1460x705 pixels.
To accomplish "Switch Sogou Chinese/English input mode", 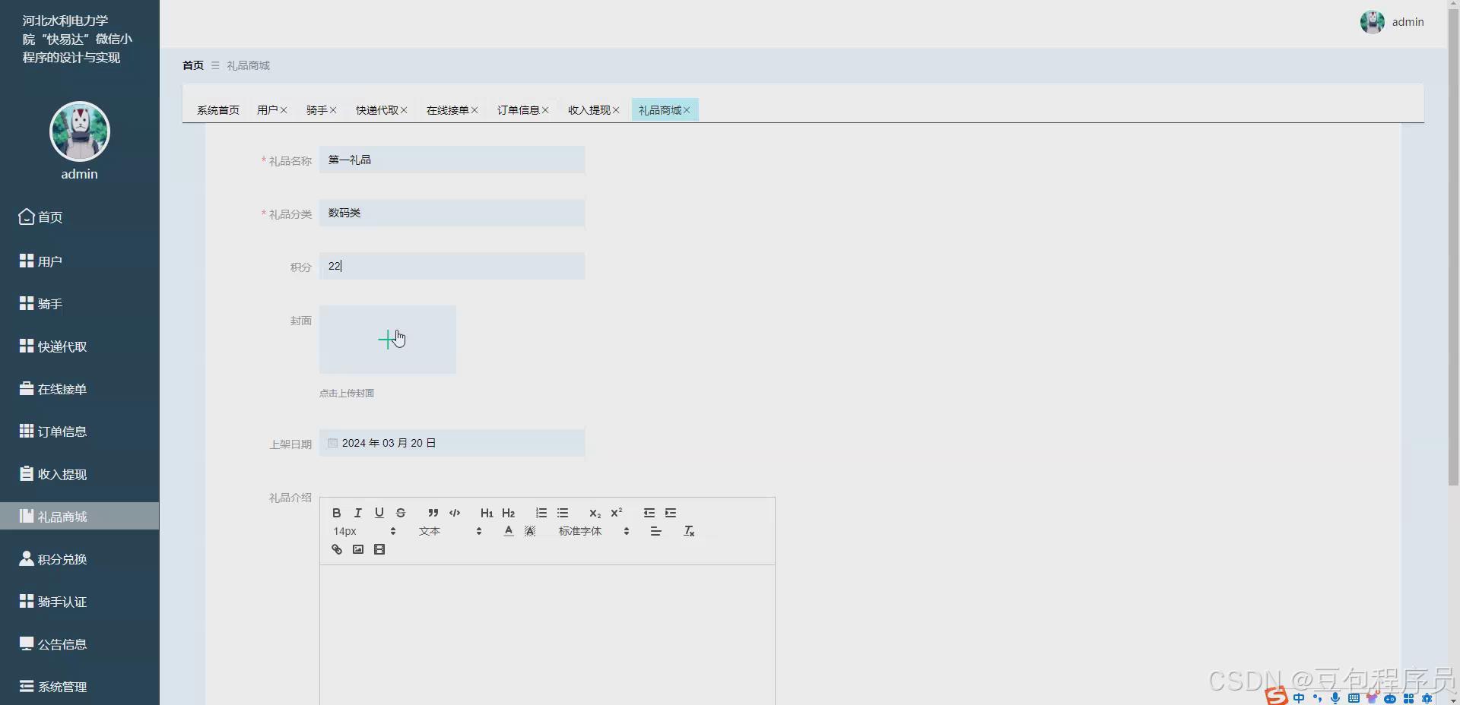I will (1299, 698).
